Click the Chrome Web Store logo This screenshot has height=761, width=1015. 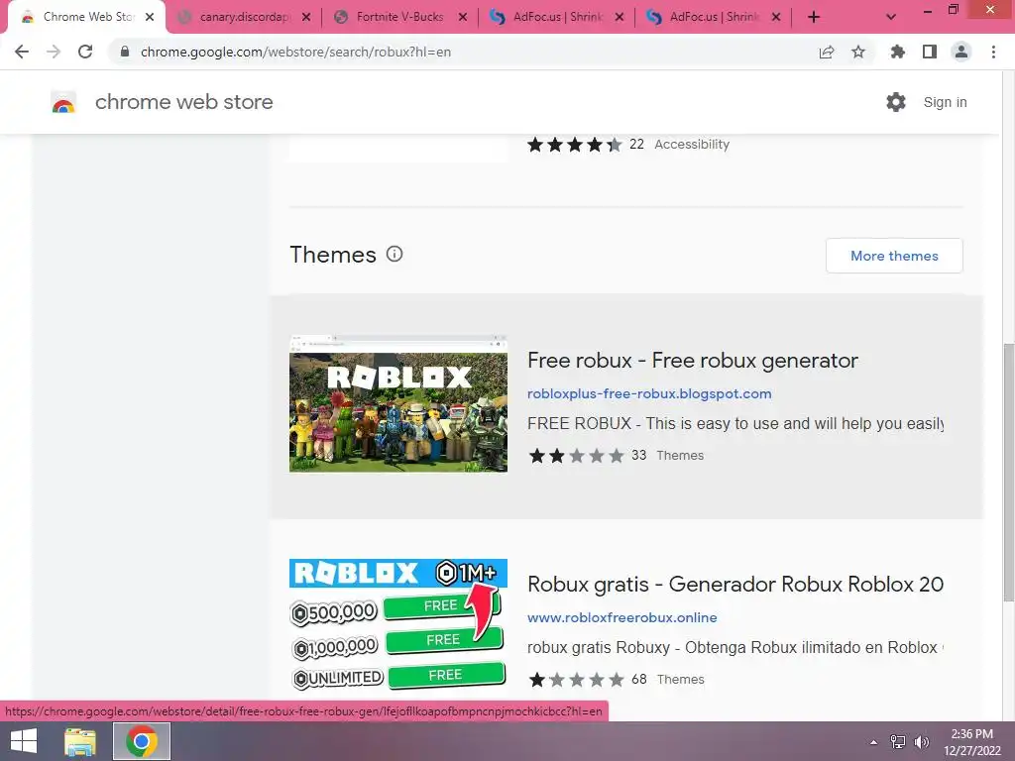[63, 102]
